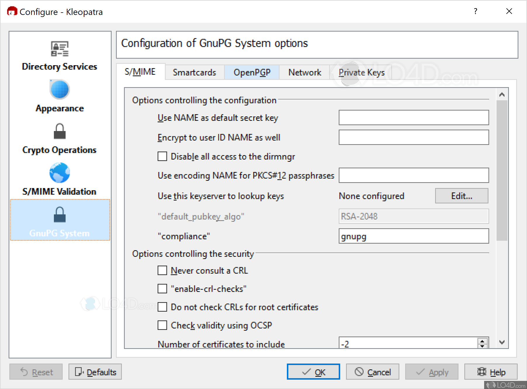Screen dimensions: 527x389
Task: Check Never consult a CRL
Action: click(x=162, y=271)
